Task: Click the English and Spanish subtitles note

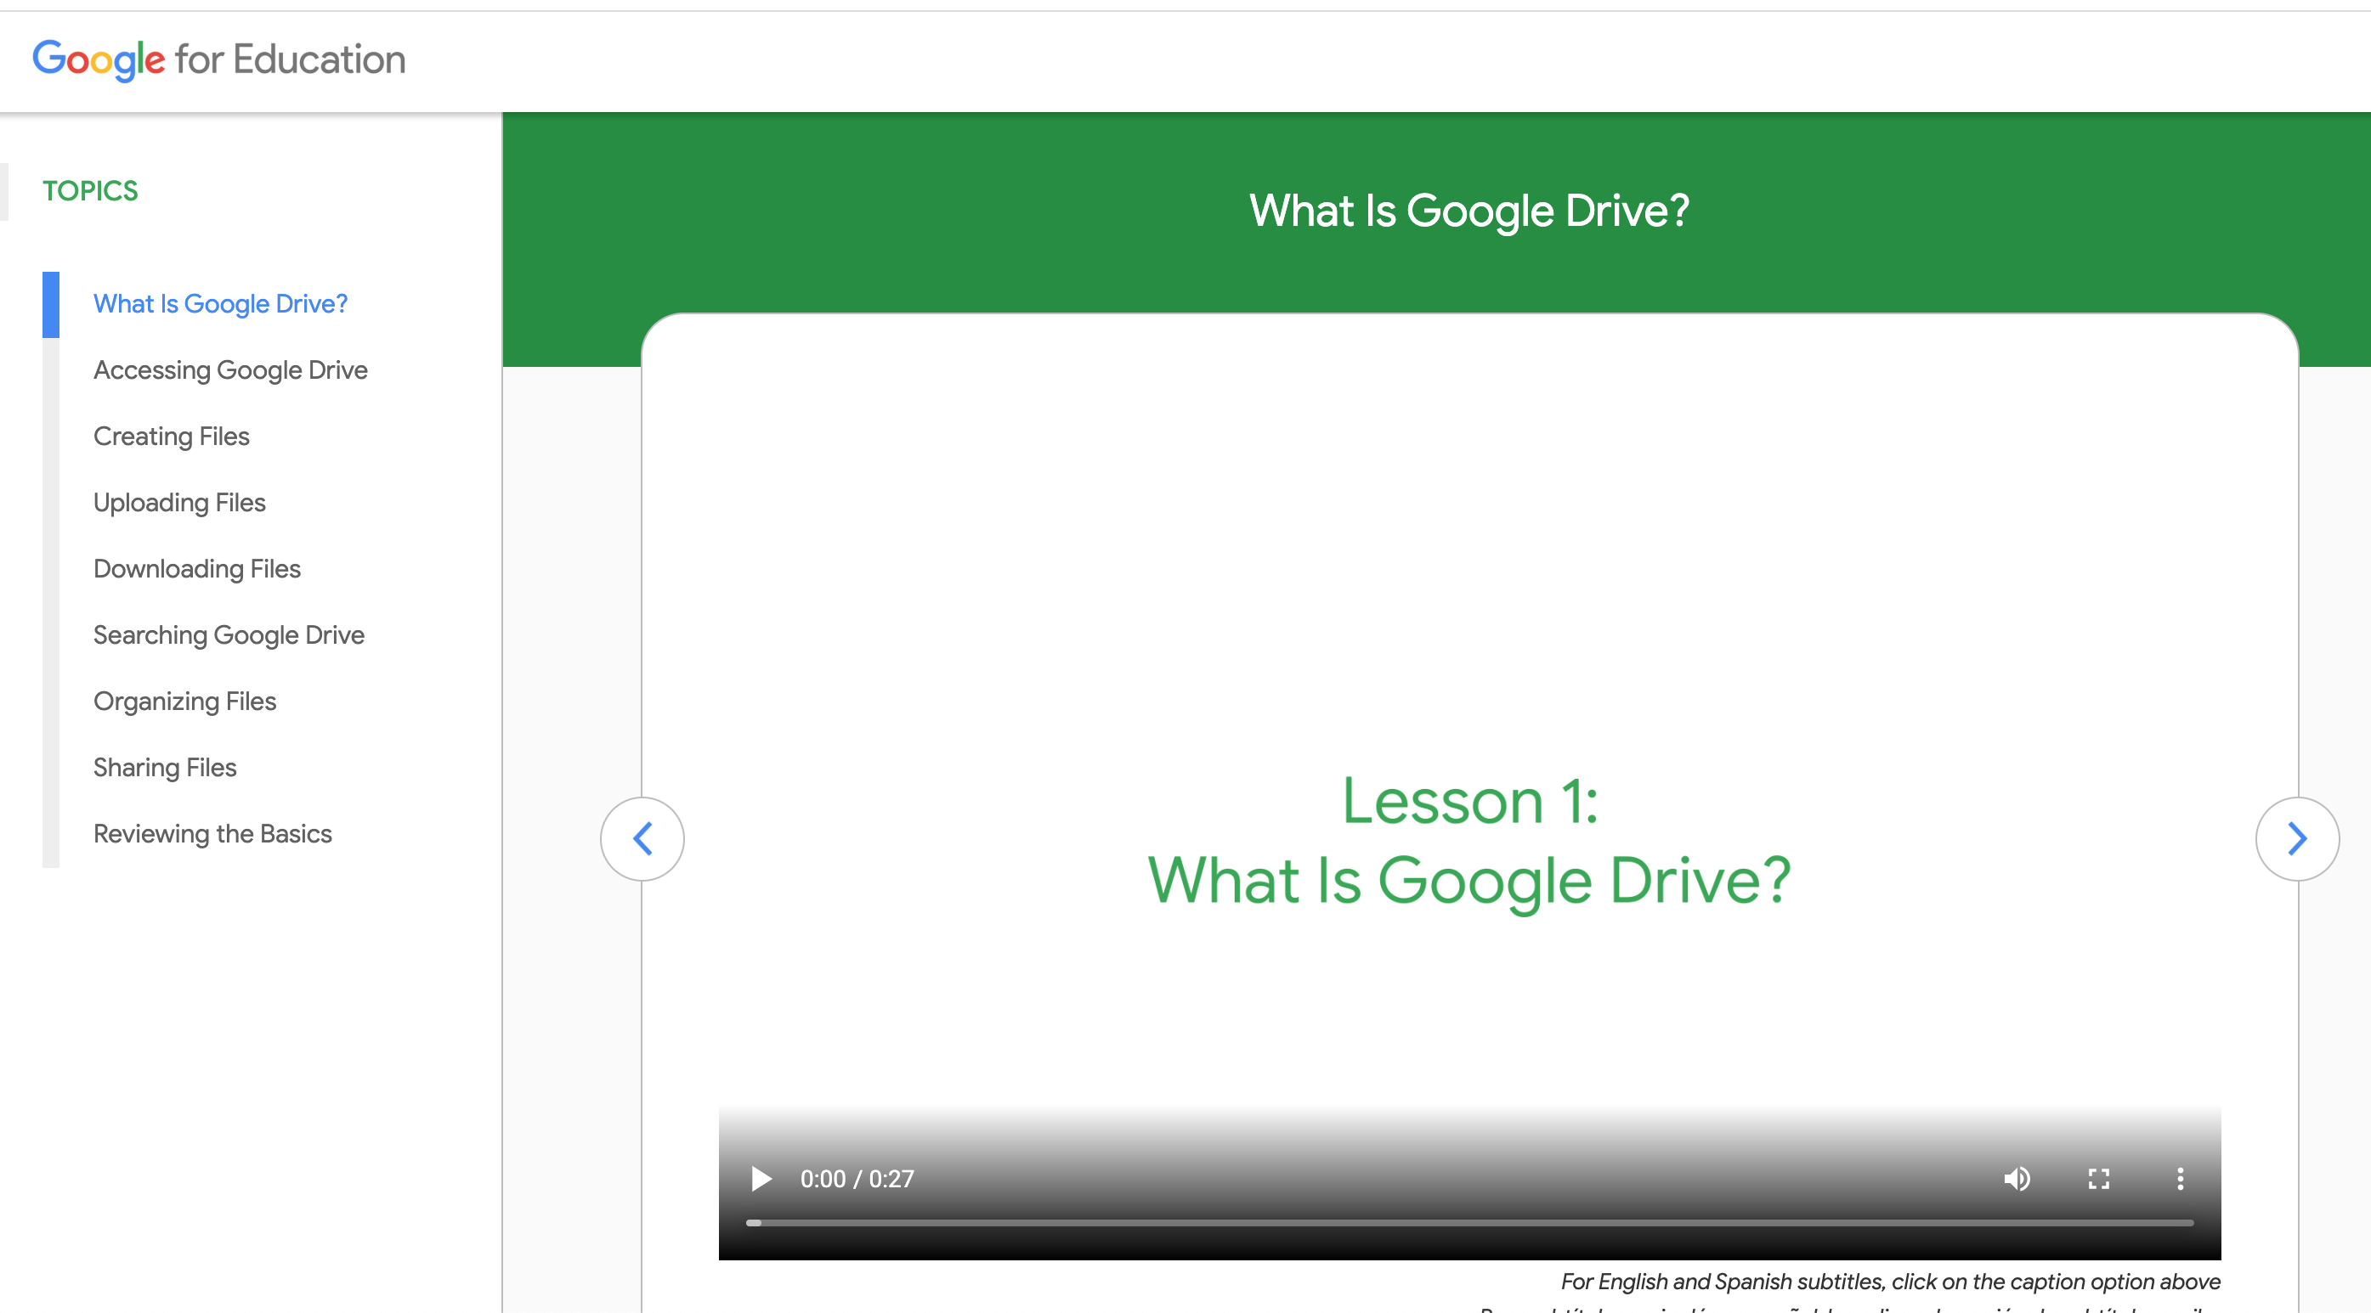Action: tap(1891, 1281)
